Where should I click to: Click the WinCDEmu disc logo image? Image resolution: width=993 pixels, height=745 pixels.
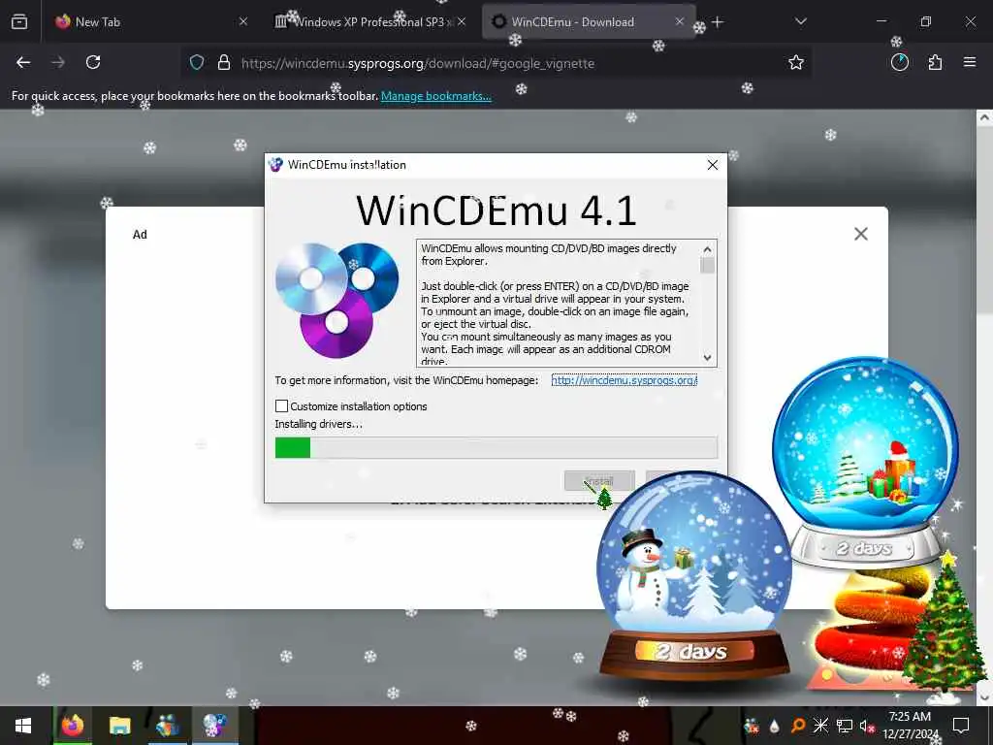(336, 300)
